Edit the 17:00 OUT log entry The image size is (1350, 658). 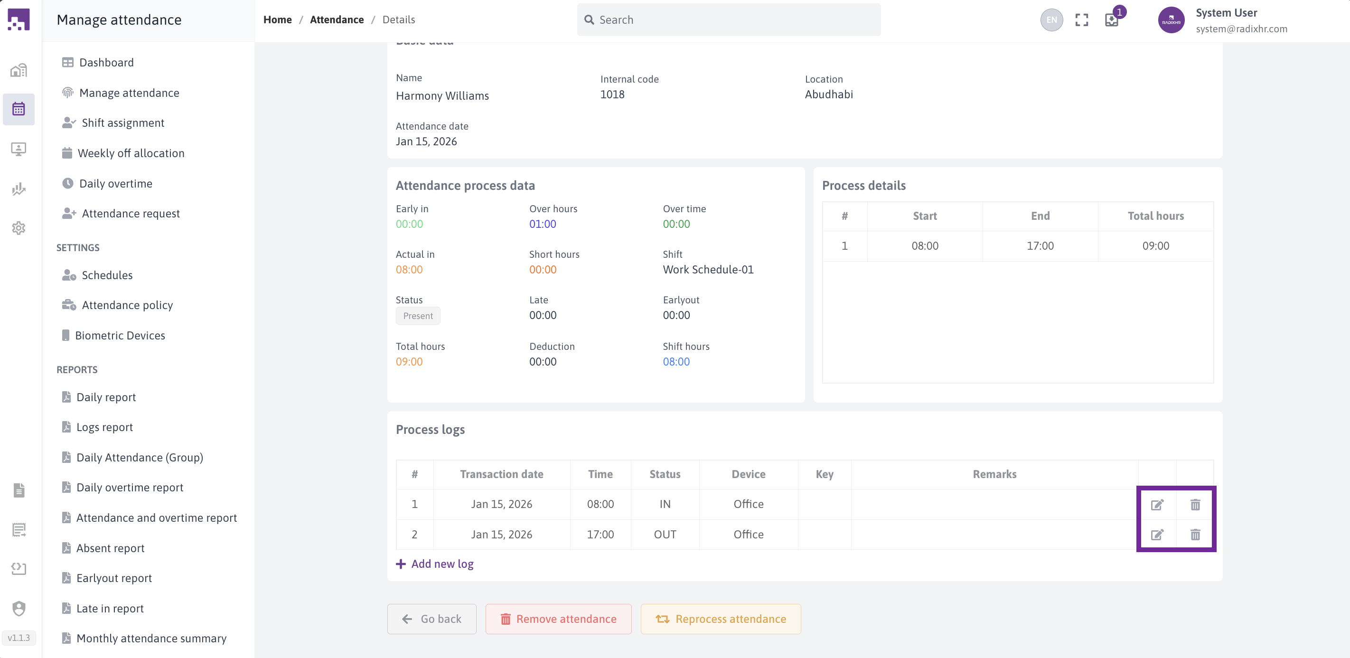click(x=1157, y=534)
